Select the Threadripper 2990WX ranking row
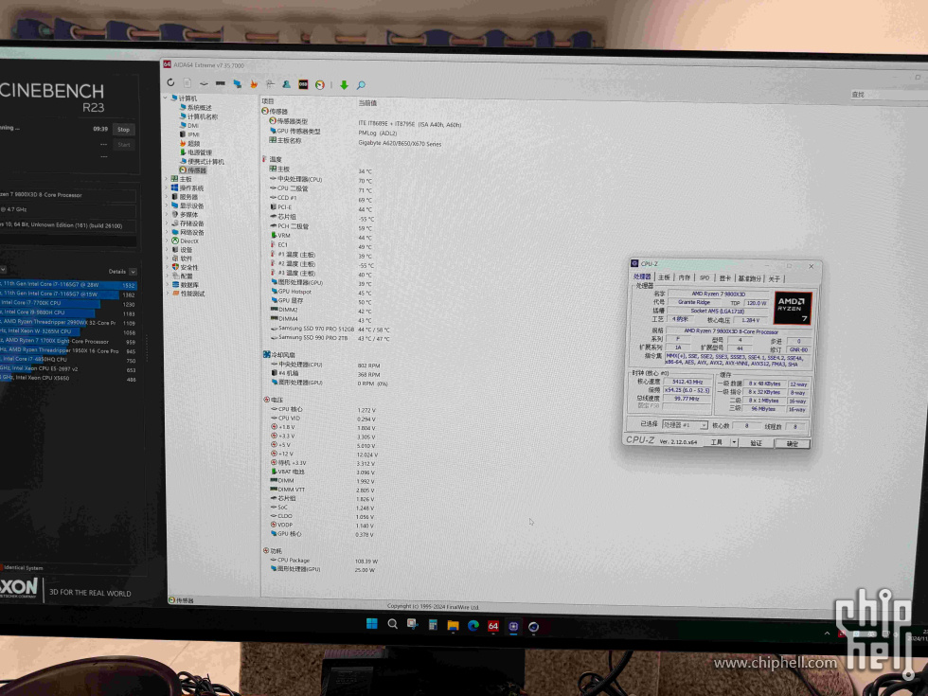This screenshot has height=696, width=928. [x=68, y=323]
